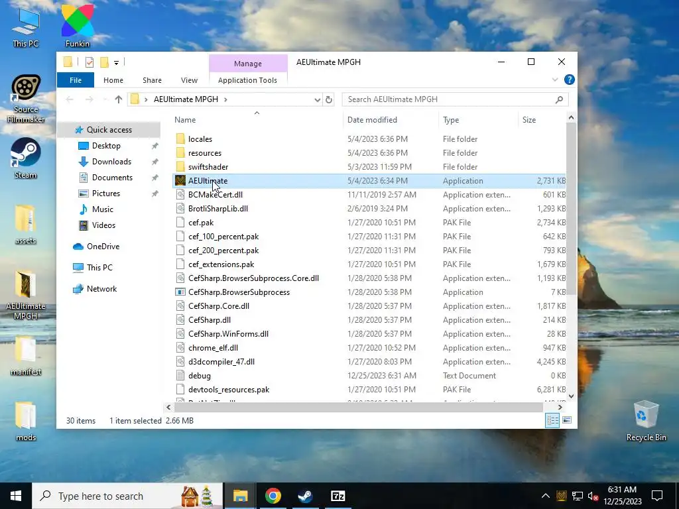Select Downloads in navigation pane
This screenshot has height=509, width=679.
(111, 162)
